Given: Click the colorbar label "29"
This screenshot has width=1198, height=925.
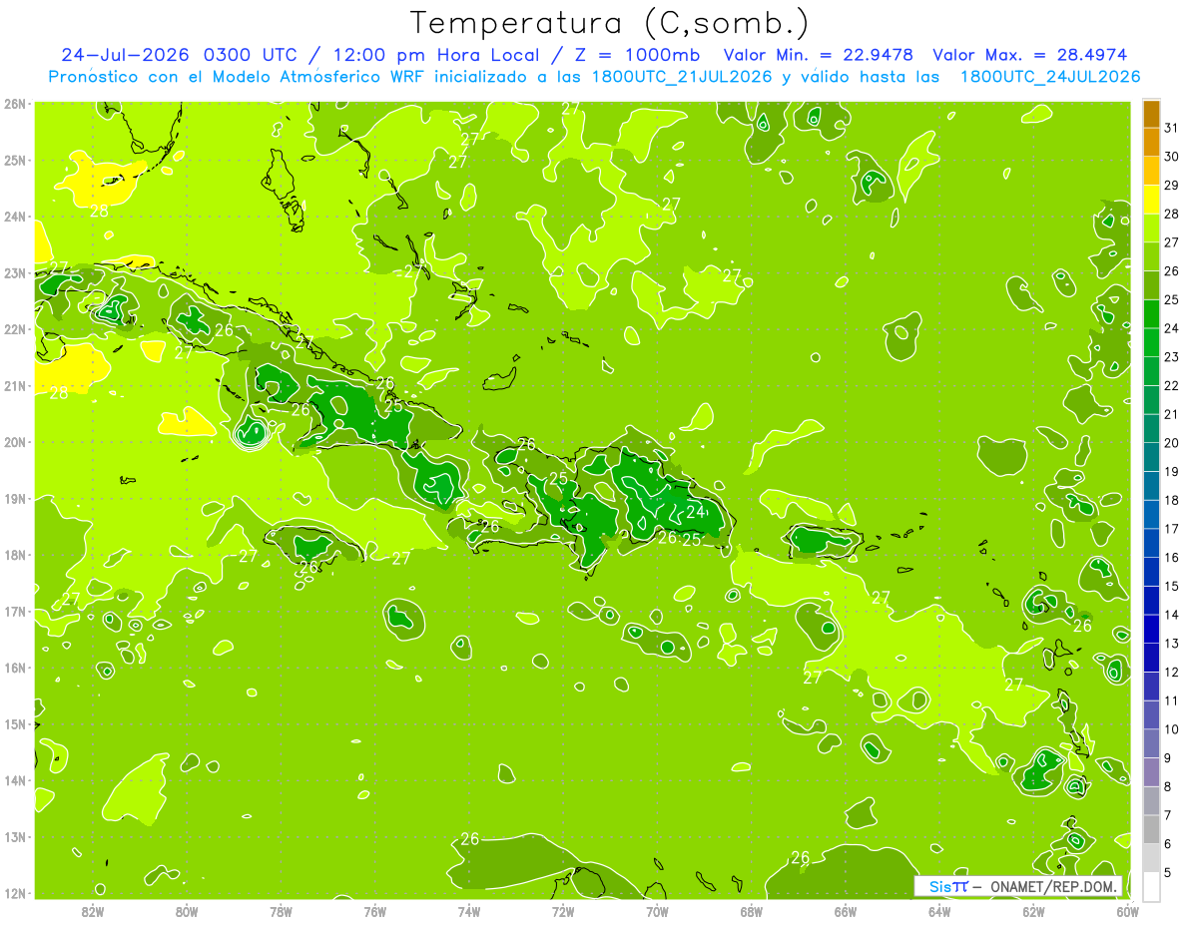Looking at the screenshot, I should pos(1171,186).
